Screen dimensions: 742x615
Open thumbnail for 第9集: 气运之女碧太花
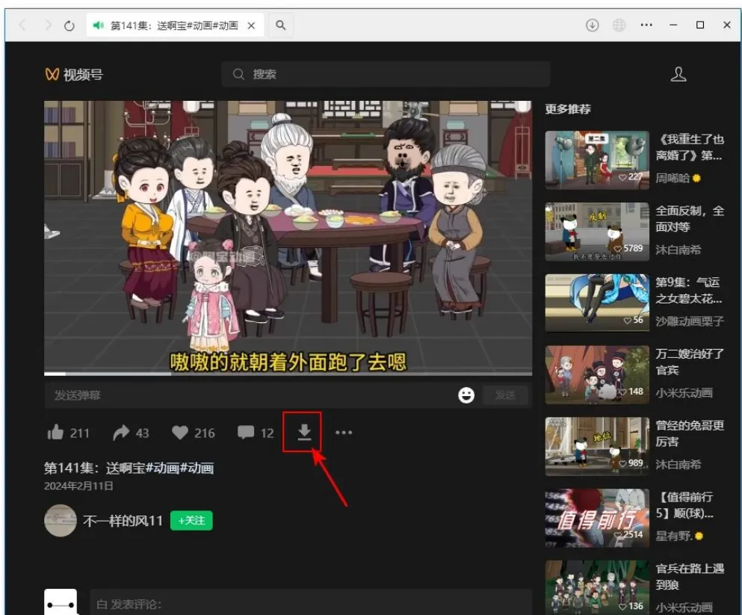(x=597, y=303)
